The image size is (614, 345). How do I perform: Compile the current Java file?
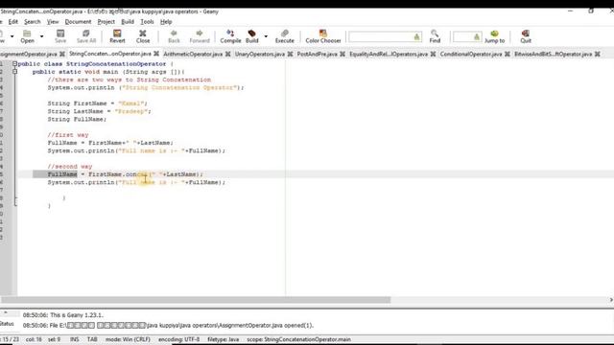(230, 36)
